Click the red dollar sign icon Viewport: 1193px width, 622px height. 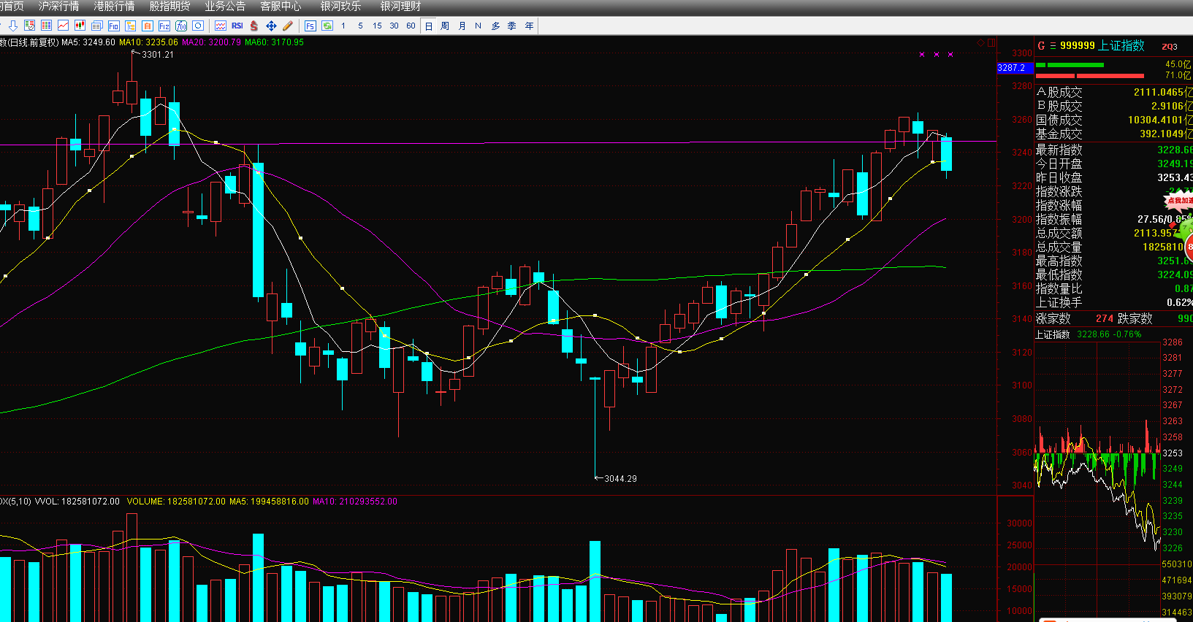point(254,26)
